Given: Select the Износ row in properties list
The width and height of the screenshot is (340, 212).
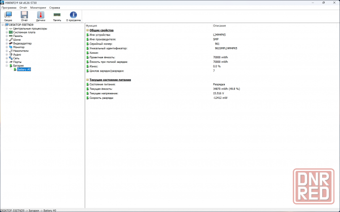Looking at the screenshot, I should [93, 66].
